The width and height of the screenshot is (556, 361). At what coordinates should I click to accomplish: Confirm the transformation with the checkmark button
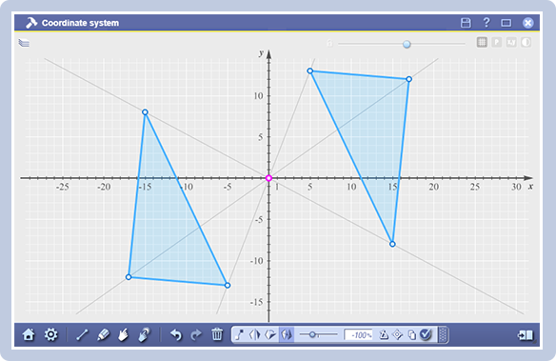point(426,334)
